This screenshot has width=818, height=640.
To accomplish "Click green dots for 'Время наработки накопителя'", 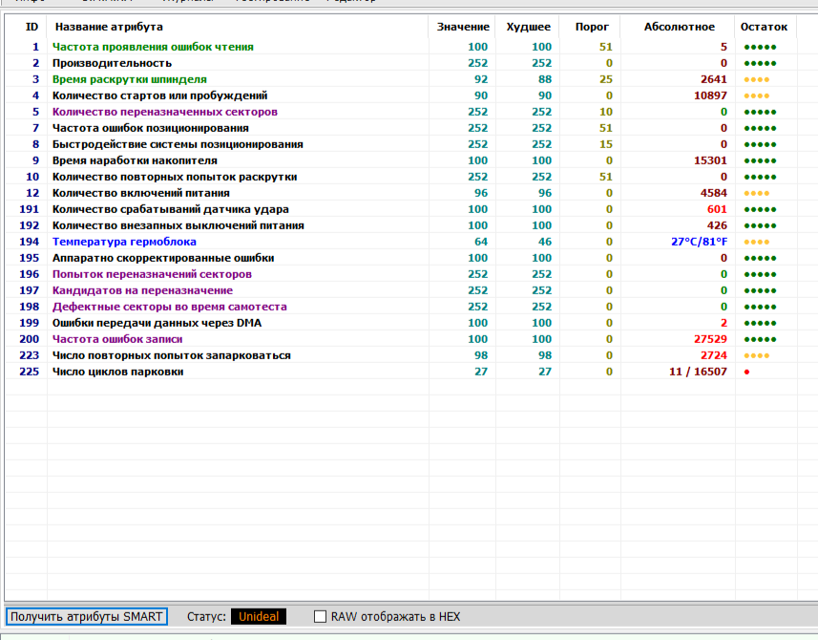I will coord(759,160).
